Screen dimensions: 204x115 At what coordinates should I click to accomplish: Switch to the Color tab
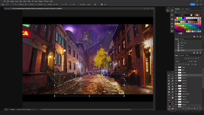[183, 9]
